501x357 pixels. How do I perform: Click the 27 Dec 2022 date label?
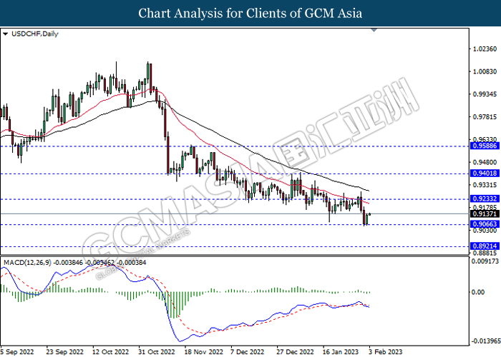295,352
